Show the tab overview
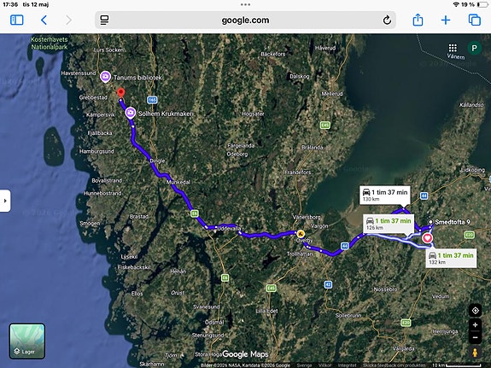The width and height of the screenshot is (491, 368). [x=475, y=20]
